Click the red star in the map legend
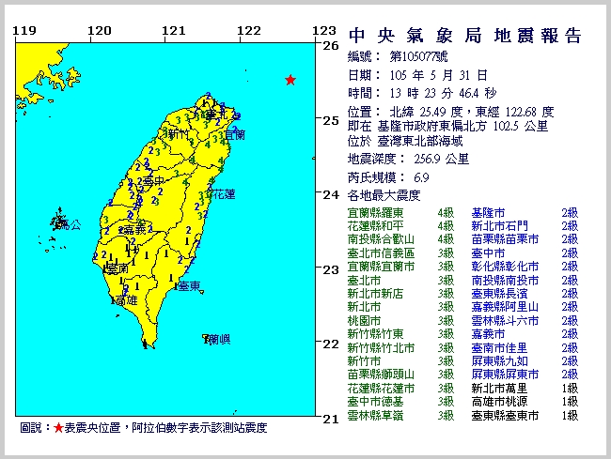 tap(58, 428)
